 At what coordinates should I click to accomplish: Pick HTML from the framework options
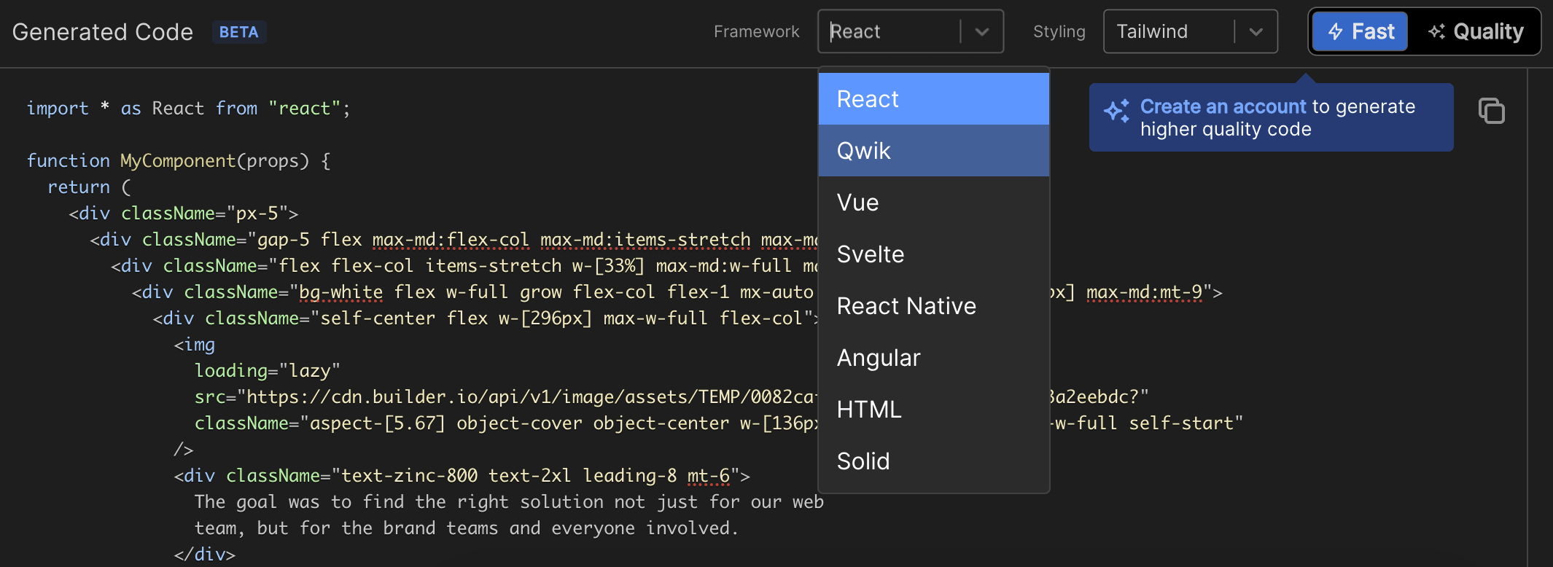click(933, 410)
